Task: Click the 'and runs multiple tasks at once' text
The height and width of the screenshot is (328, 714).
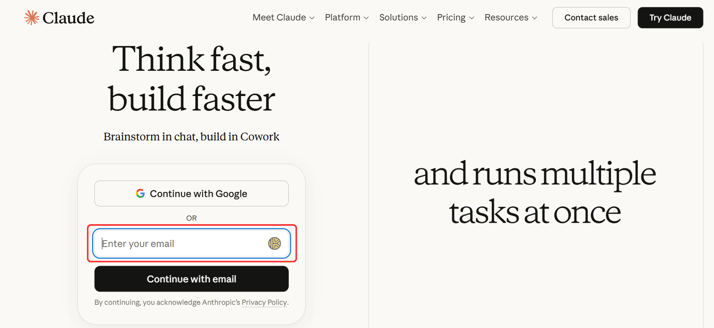Action: [x=535, y=193]
